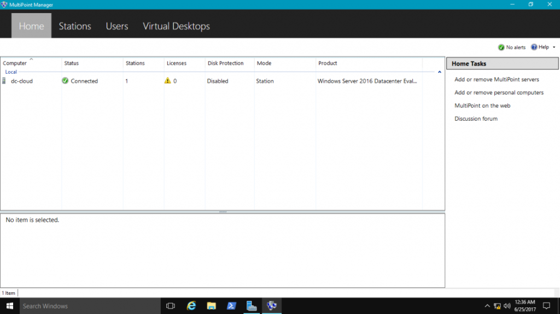Click Add or remove personal computers
The image size is (560, 314).
(x=499, y=92)
